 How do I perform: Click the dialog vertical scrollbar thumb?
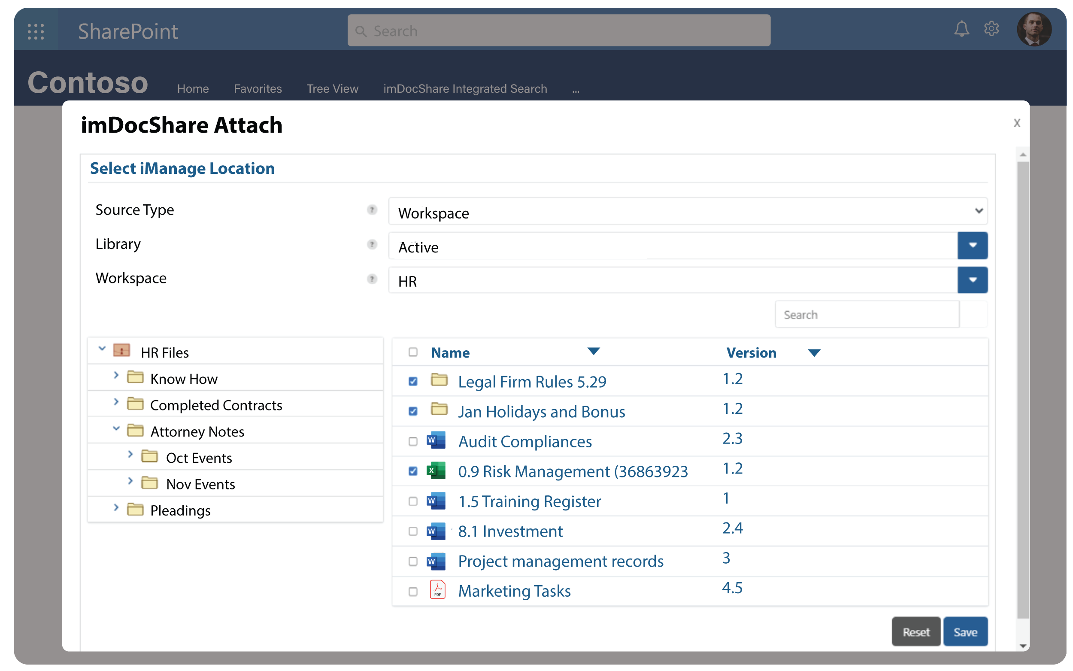[1022, 390]
